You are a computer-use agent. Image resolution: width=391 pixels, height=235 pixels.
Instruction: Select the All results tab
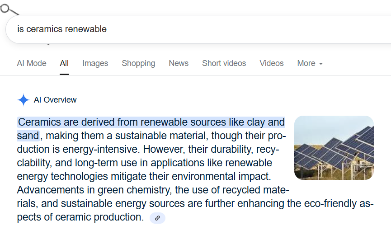pyautogui.click(x=64, y=63)
